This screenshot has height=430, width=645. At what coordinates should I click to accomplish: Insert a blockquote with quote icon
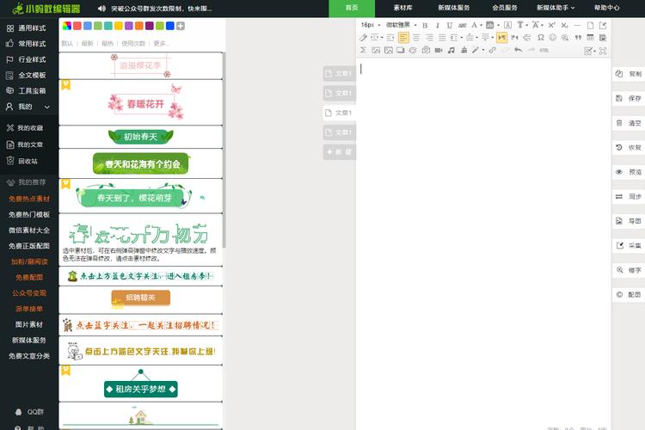tap(578, 38)
